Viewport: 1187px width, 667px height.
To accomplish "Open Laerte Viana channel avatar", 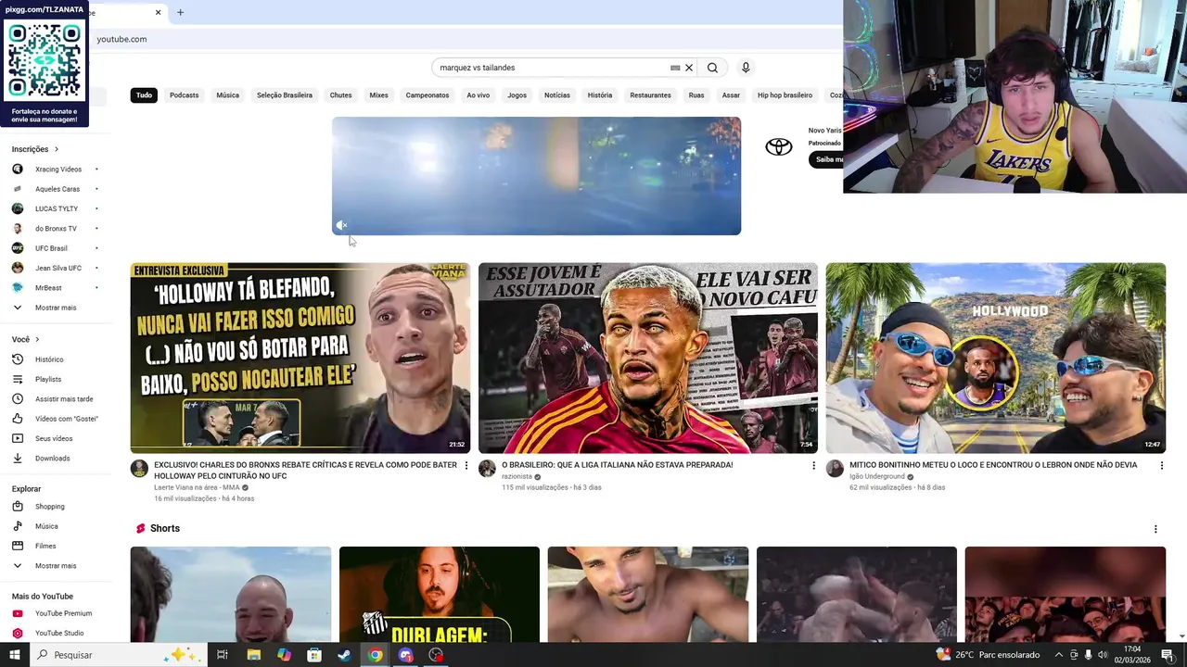I will 139,469.
